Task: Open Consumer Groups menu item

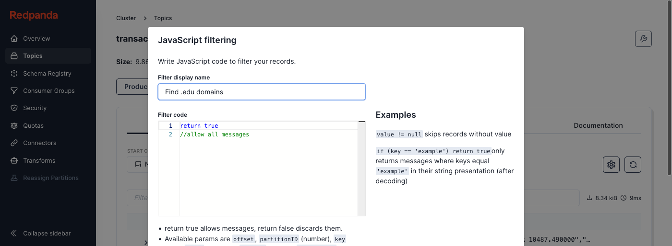Action: pyautogui.click(x=49, y=90)
